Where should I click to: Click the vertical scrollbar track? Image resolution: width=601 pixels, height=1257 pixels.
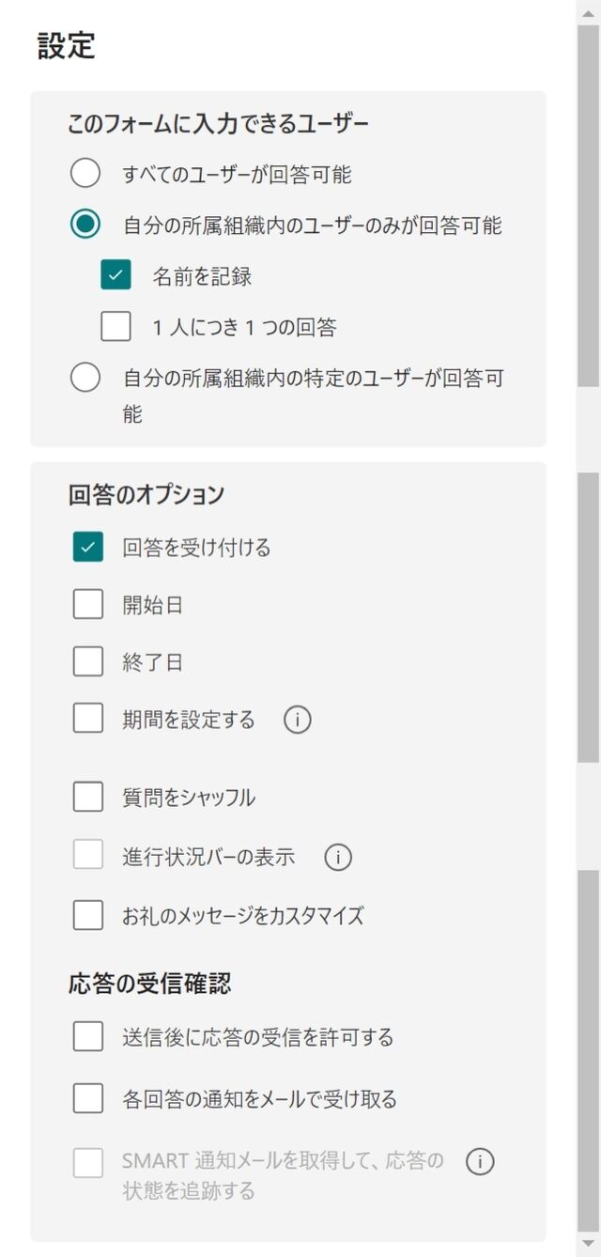(588, 427)
